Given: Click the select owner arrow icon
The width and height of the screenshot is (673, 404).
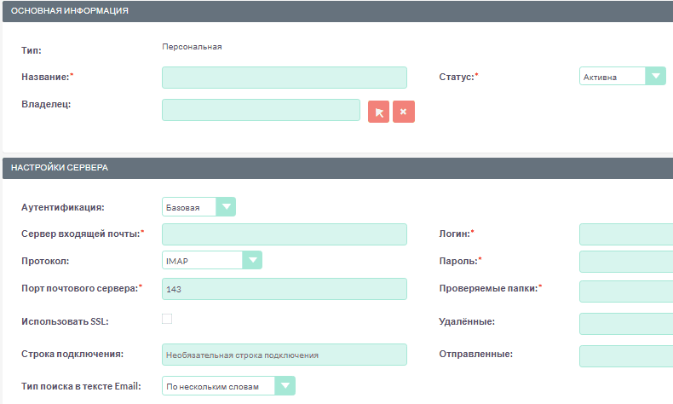Looking at the screenshot, I should 379,112.
